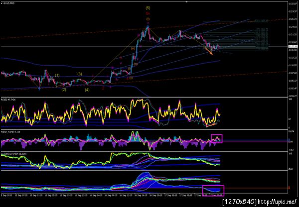Click the blue up-arrow marker at the swing low
Viewport: 299px width, 207px height.
coord(39,88)
